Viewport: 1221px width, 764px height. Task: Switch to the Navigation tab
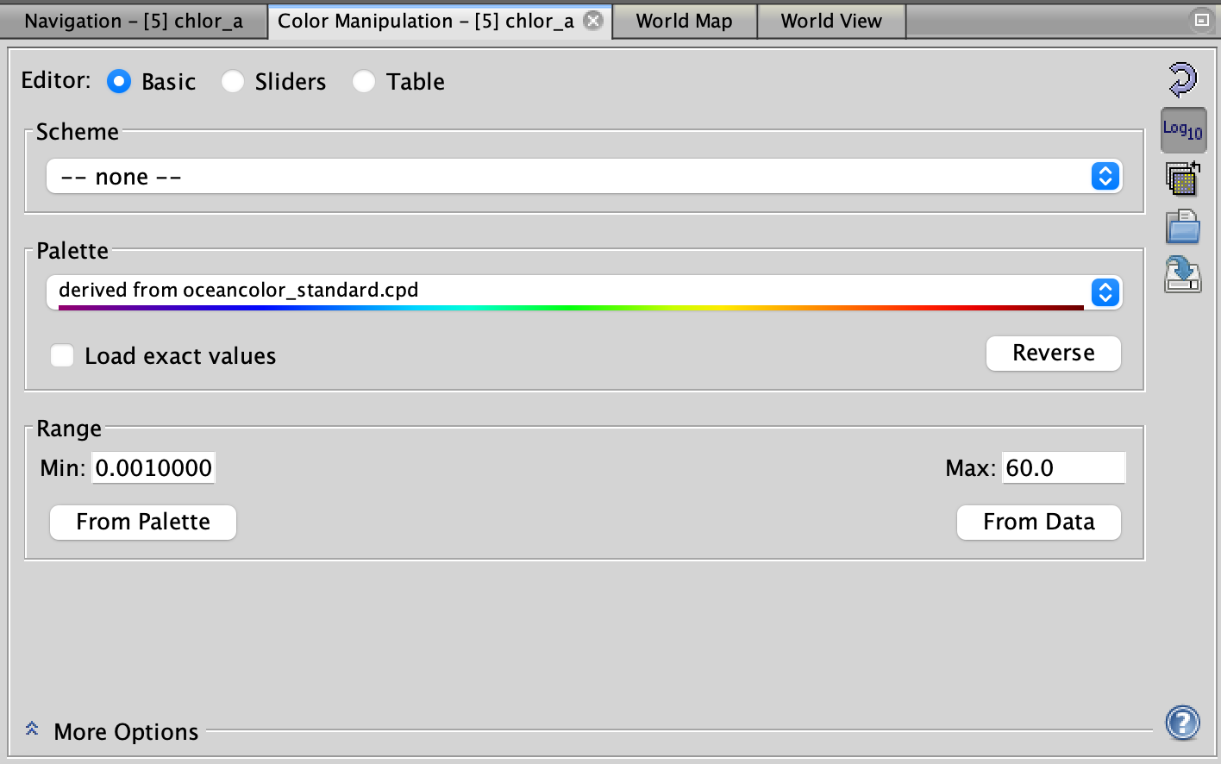134,20
